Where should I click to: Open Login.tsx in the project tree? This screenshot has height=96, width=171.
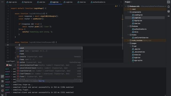(x=137, y=18)
